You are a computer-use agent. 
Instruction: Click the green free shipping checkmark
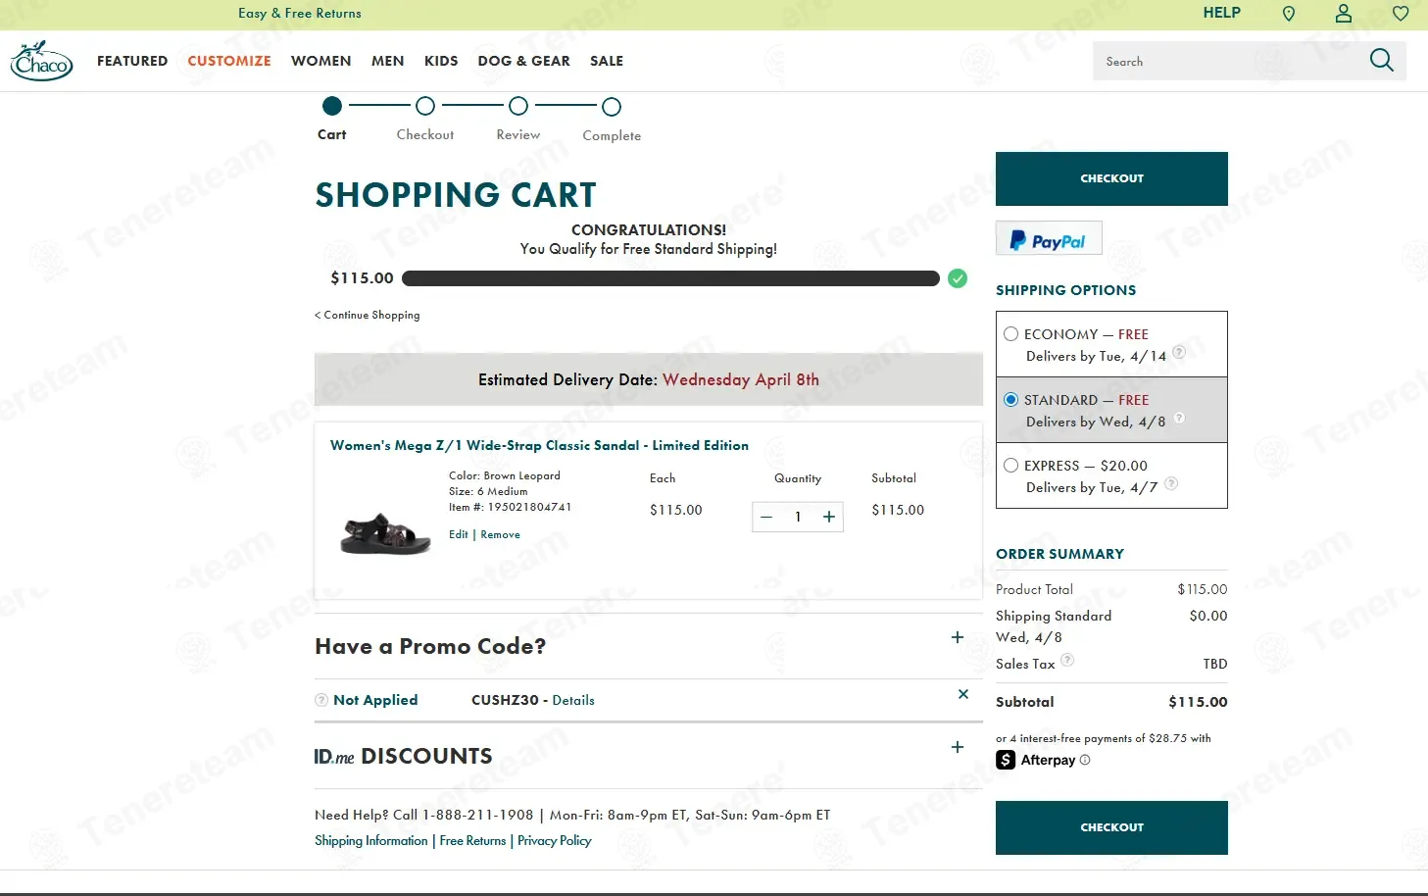click(x=958, y=278)
